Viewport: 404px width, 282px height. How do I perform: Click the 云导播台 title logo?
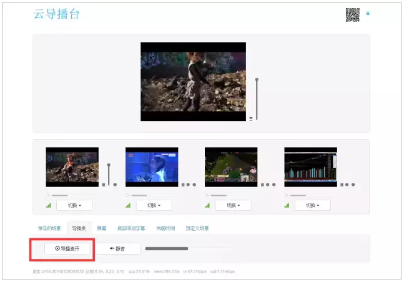click(x=56, y=14)
